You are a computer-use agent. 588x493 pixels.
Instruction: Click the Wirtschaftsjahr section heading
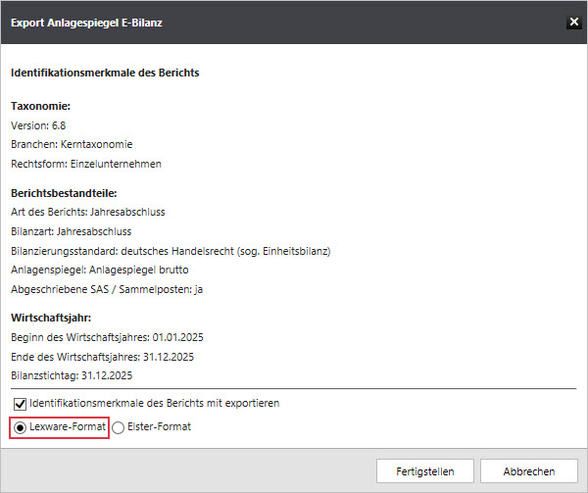52,319
